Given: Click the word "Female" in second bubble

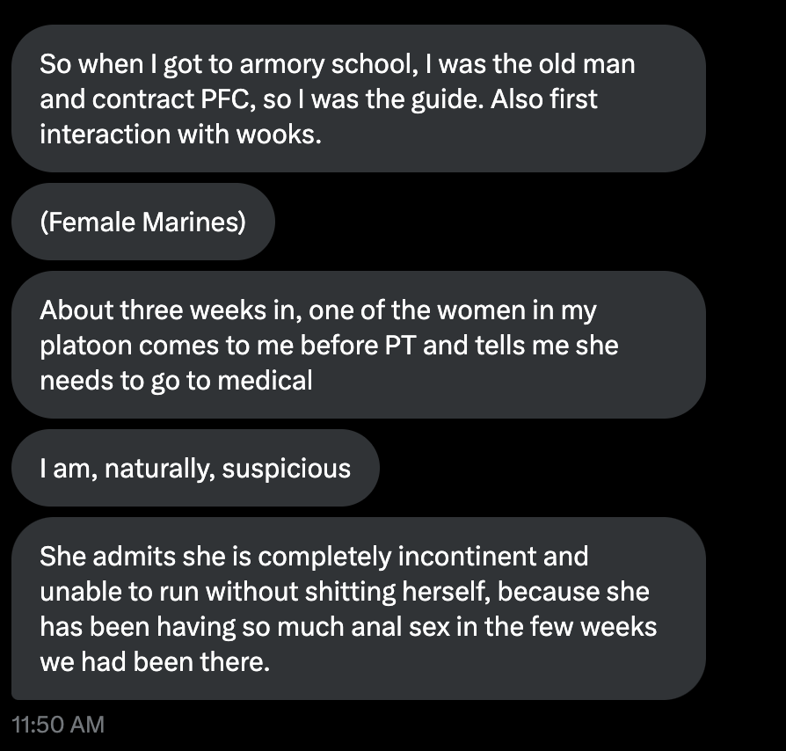Looking at the screenshot, I should 91,222.
